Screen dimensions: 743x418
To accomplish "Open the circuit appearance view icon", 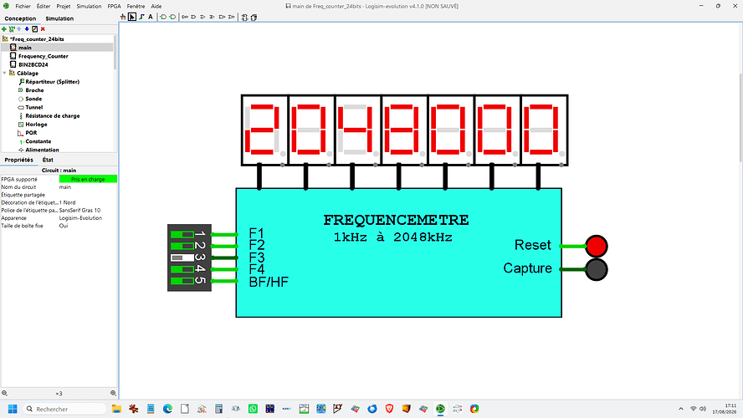I will tap(254, 18).
